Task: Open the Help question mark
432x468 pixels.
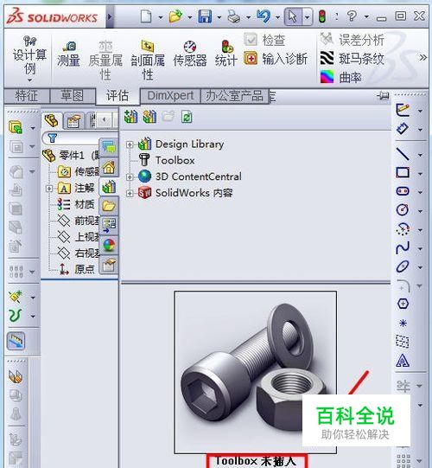Action: [352, 16]
